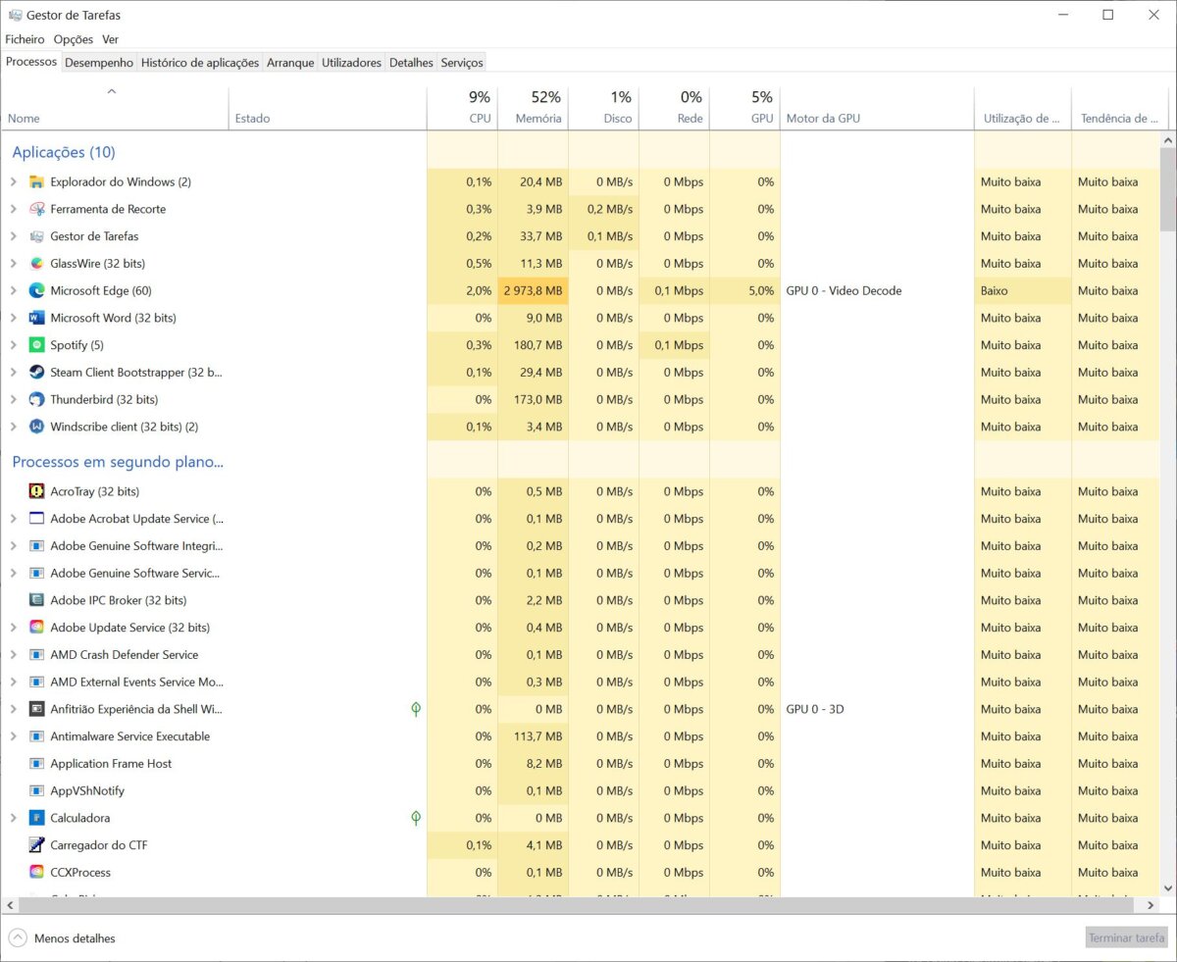
Task: Expand the Steam Client Bootstrapper entry
Action: click(14, 373)
